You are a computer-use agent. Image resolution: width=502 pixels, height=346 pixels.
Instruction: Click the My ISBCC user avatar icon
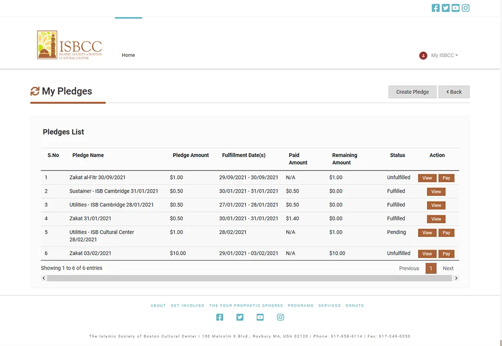pyautogui.click(x=423, y=56)
